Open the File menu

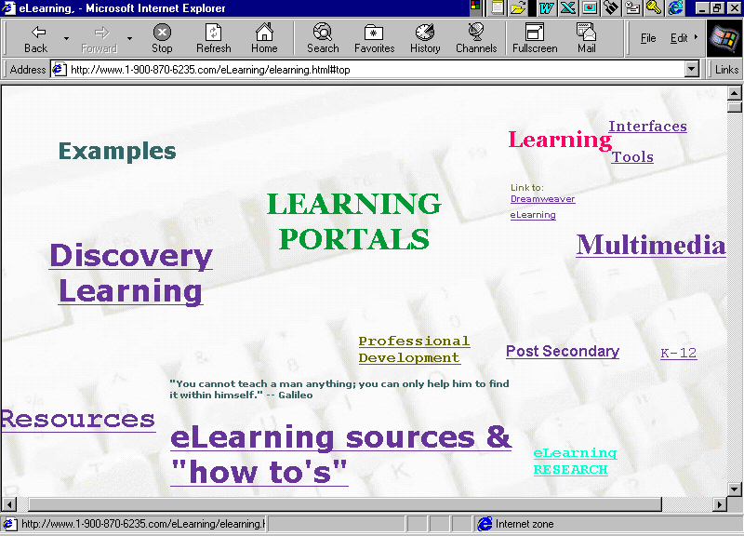point(648,38)
